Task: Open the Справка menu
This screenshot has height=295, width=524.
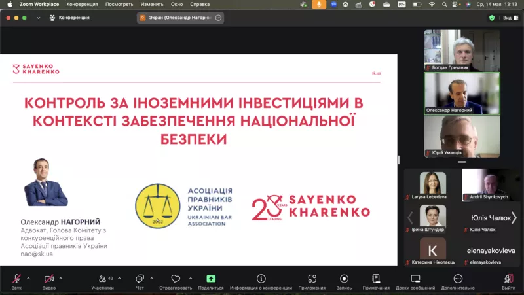Action: 200,5
